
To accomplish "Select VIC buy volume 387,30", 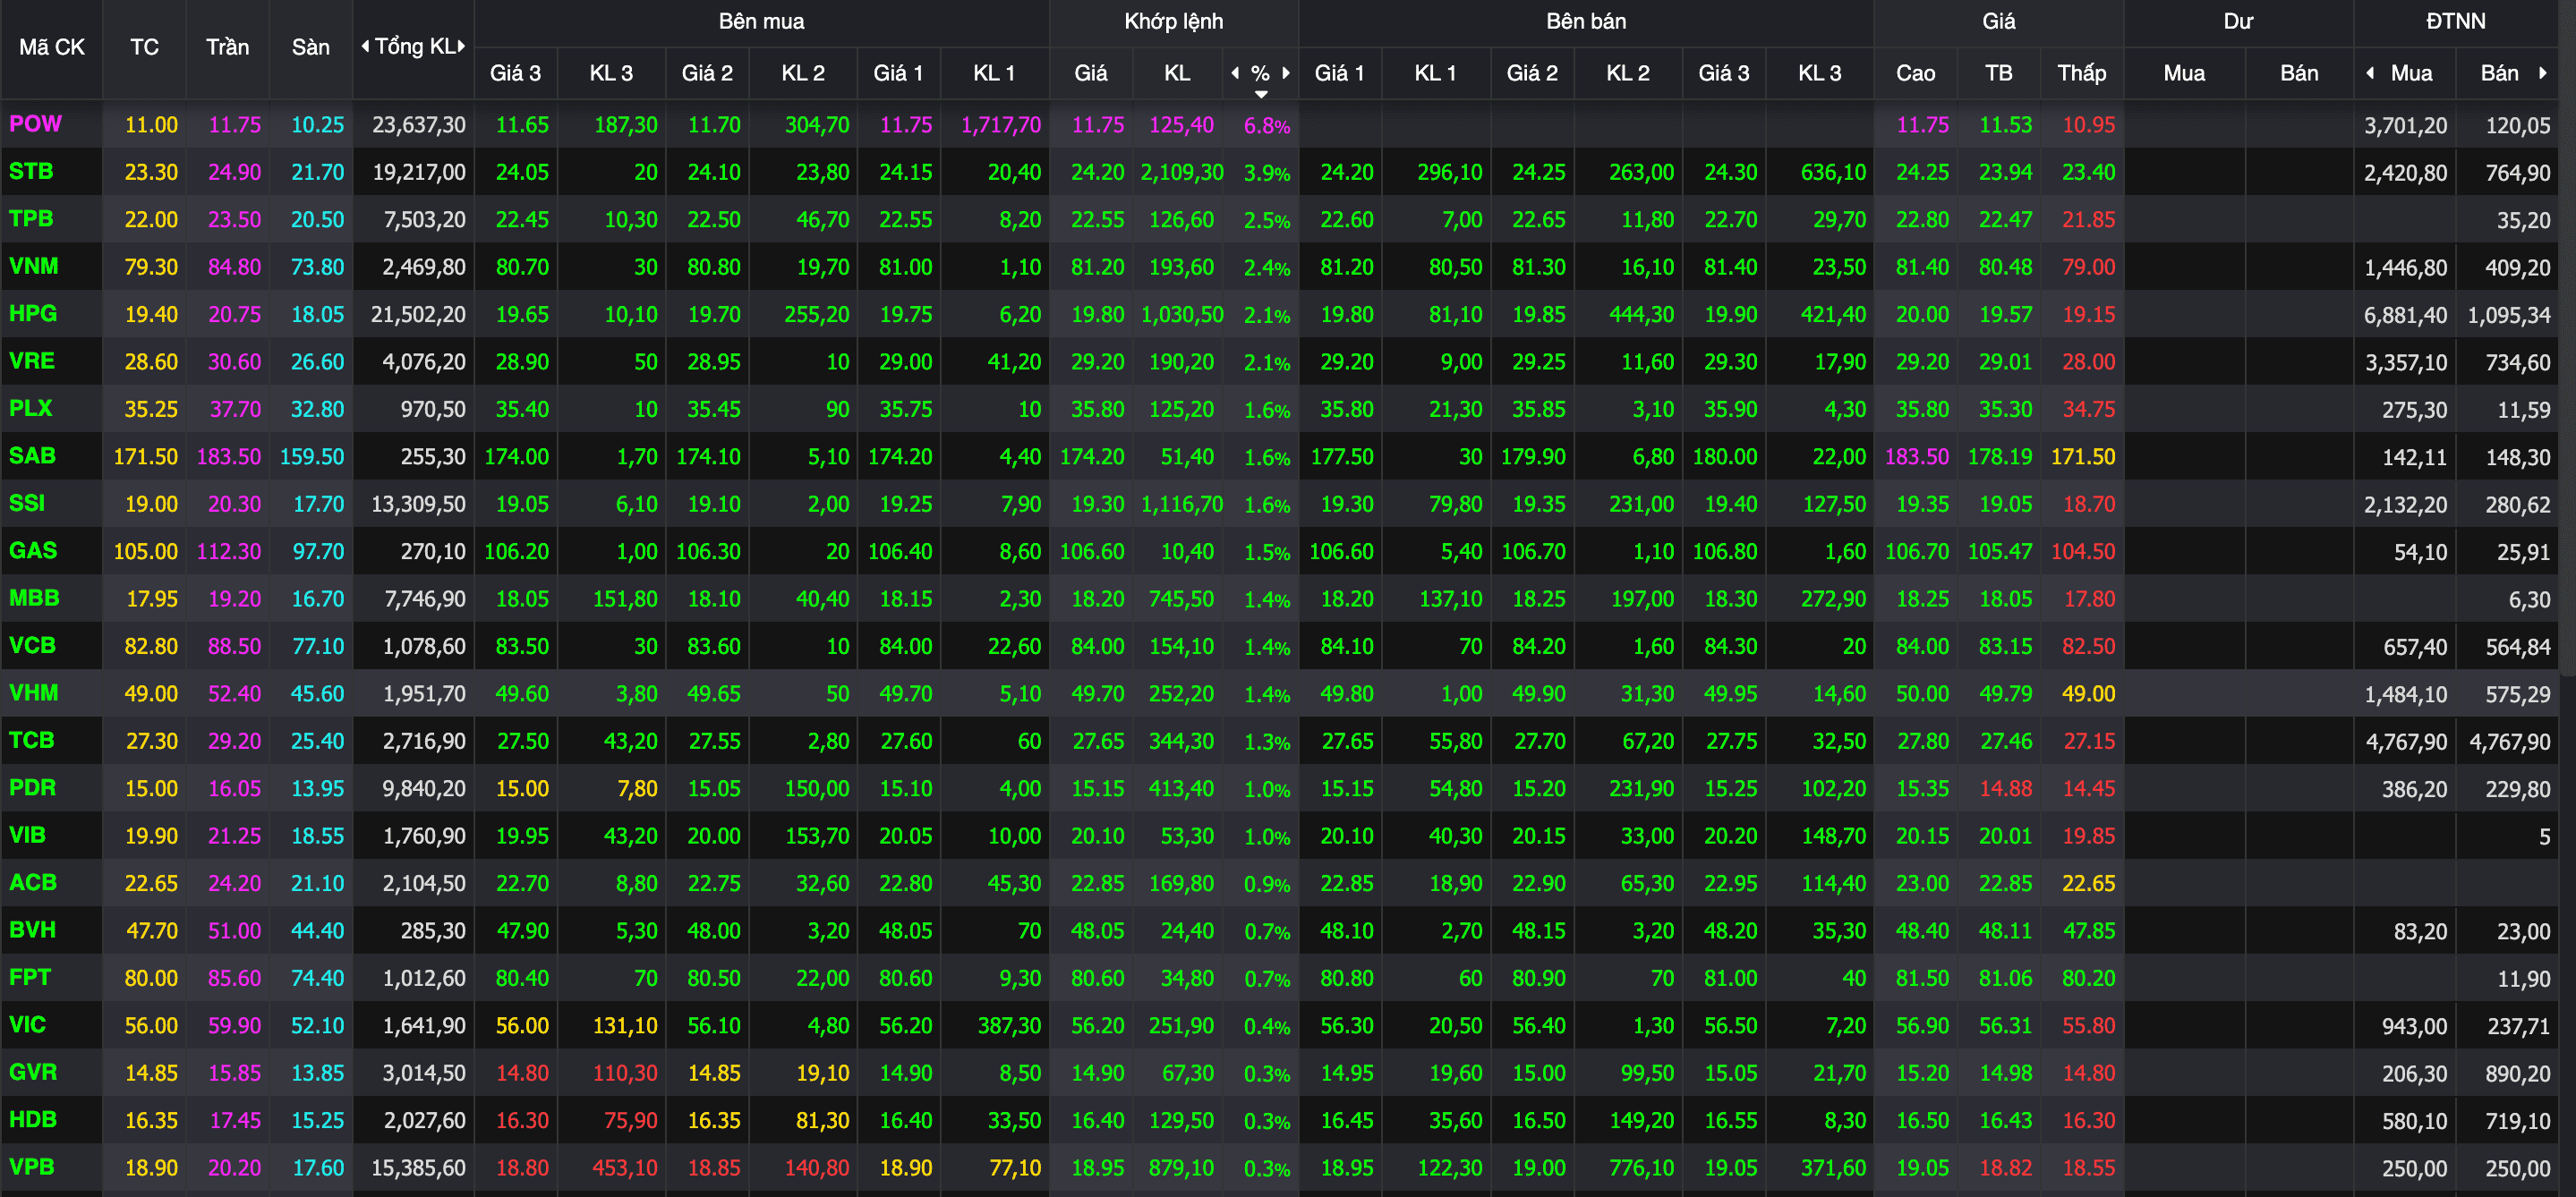I will 1009,1026.
